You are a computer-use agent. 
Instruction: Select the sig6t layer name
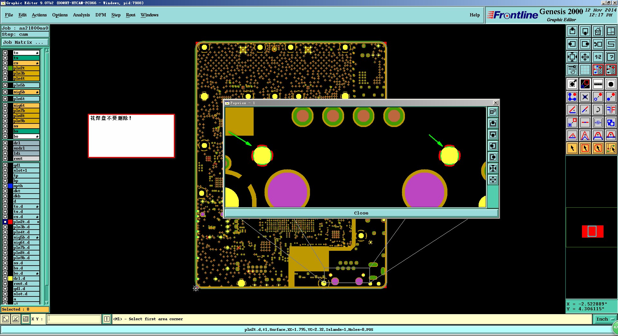pos(26,105)
